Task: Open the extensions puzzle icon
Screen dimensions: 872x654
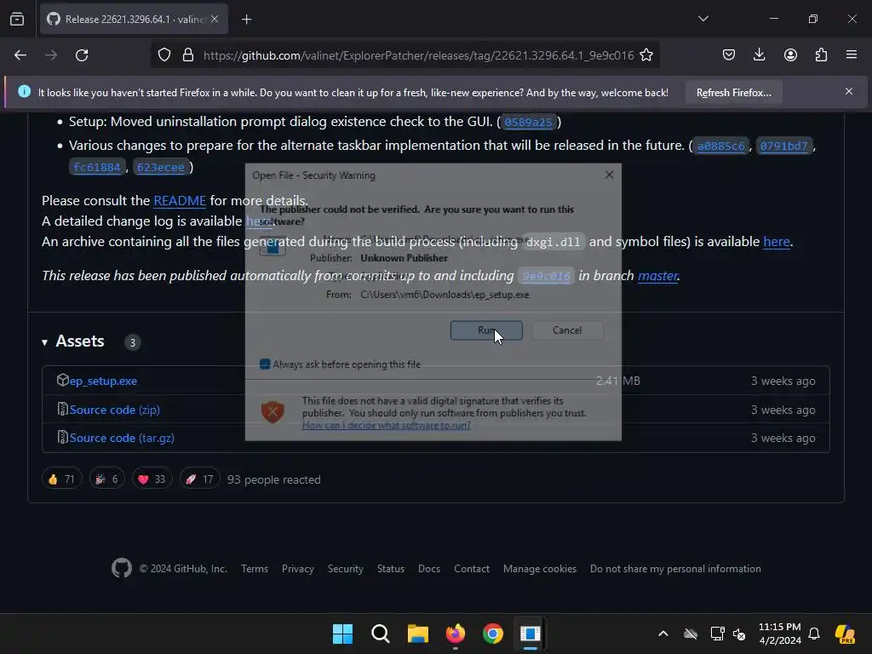Action: [x=821, y=54]
